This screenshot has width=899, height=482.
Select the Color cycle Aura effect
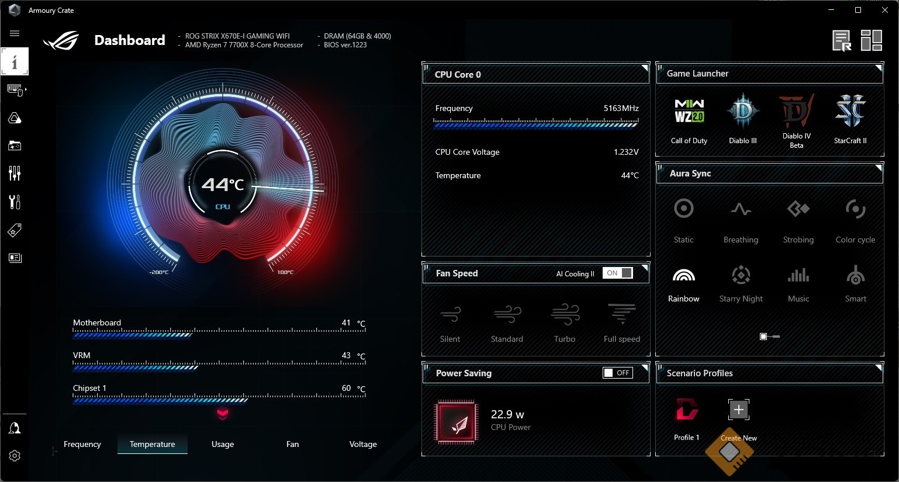[856, 221]
